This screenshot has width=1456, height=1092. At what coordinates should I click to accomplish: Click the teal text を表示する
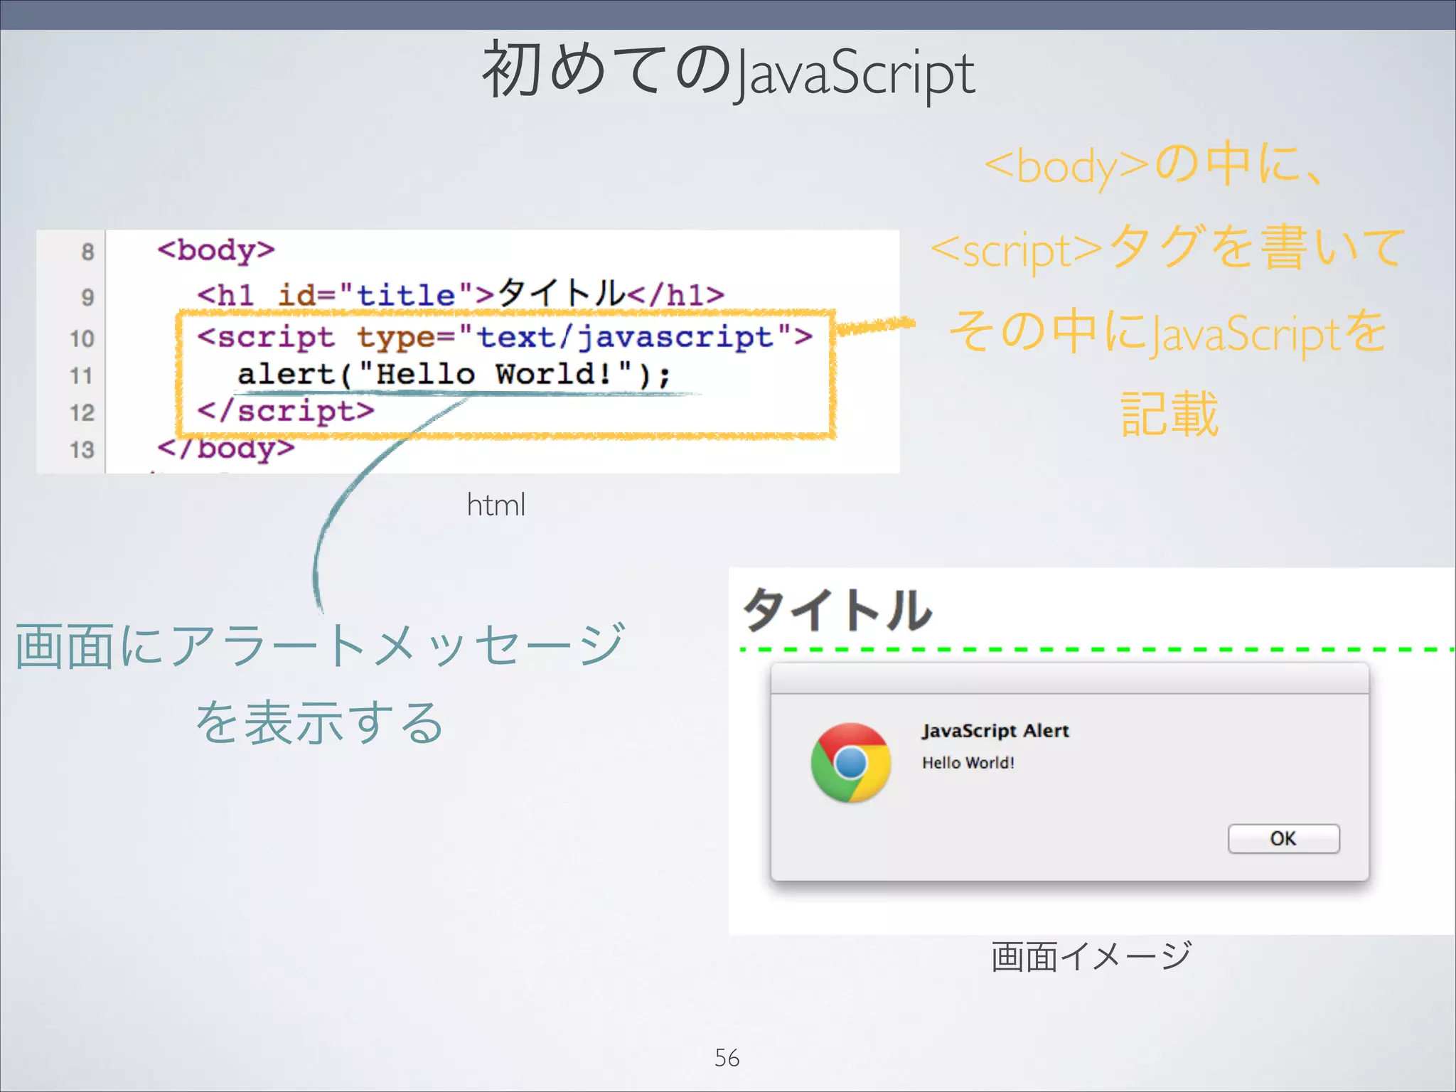click(x=320, y=722)
